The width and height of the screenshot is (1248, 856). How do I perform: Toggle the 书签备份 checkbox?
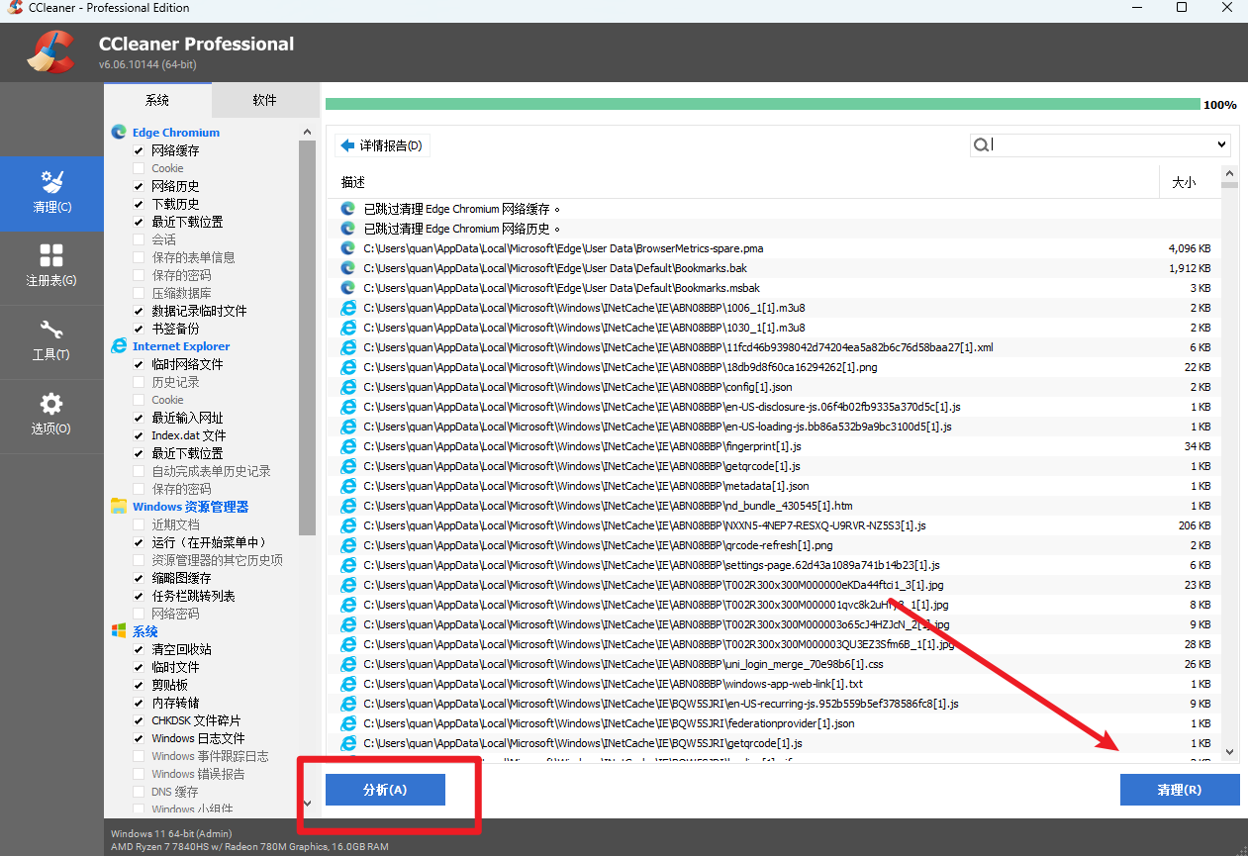coord(139,329)
